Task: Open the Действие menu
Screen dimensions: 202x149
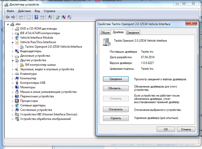Action: click(x=24, y=11)
